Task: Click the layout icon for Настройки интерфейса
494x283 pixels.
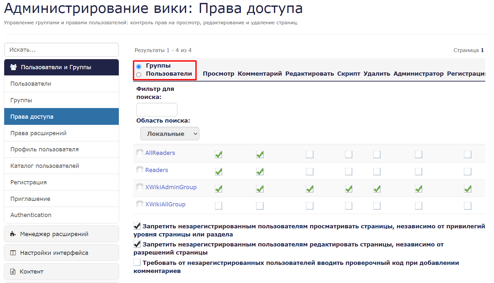Action: [x=13, y=253]
